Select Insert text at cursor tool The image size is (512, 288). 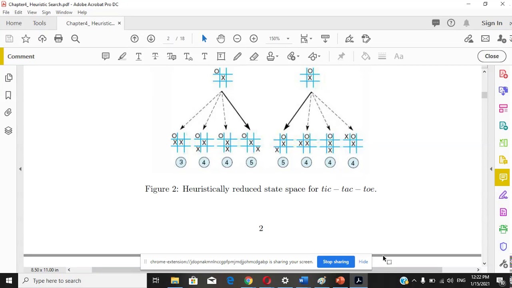tap(188, 56)
